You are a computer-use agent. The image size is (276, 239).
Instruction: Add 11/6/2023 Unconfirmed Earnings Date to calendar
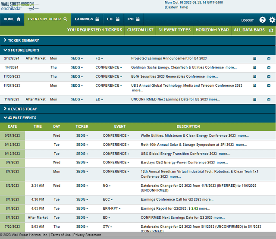254,99
